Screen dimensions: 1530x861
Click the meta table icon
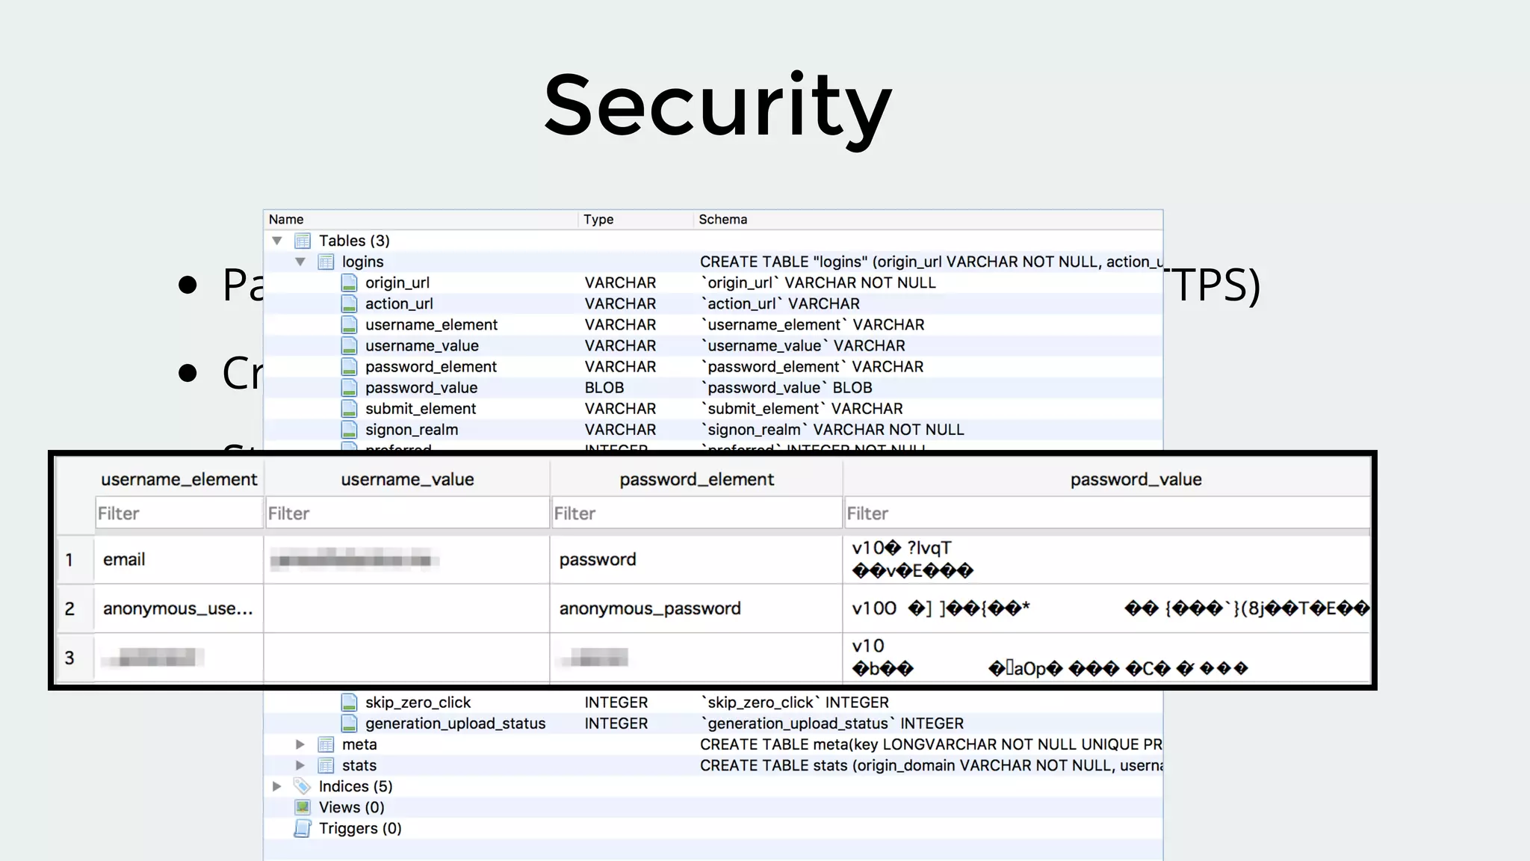[326, 744]
